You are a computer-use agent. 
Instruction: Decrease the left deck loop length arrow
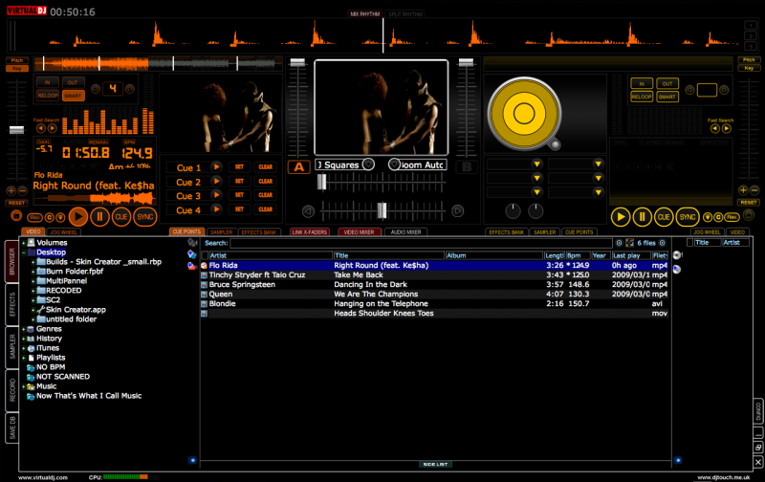pos(96,89)
